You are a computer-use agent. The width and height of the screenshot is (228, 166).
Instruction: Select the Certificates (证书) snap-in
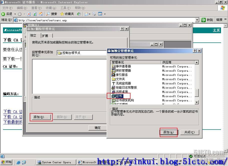coord(117,96)
